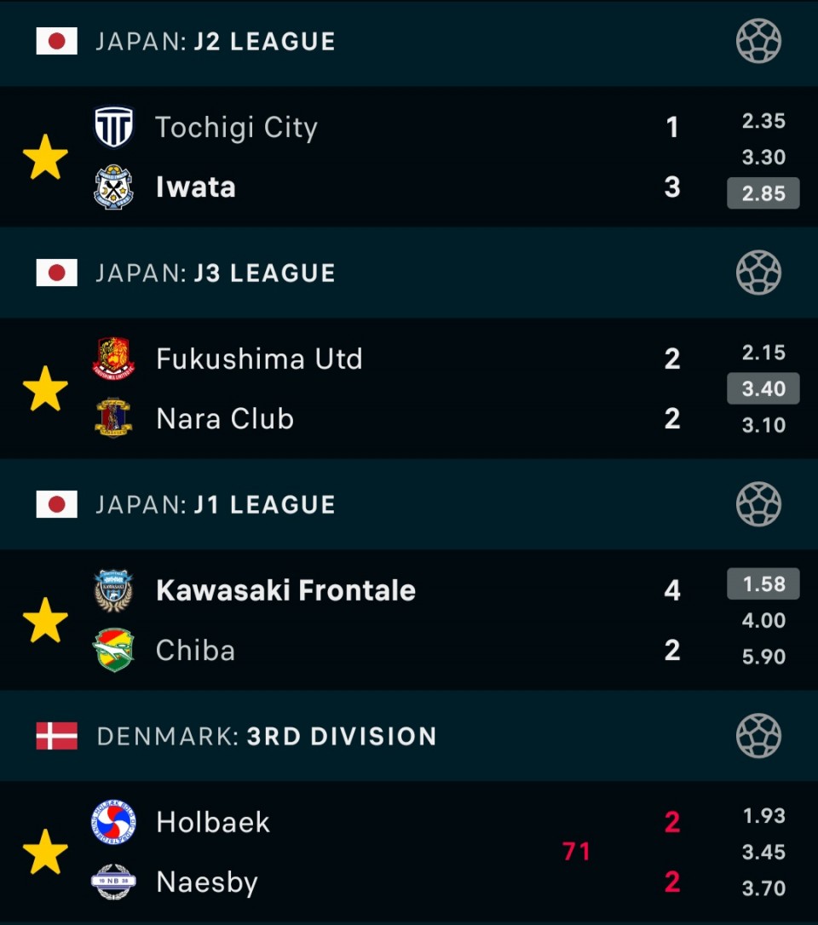
Task: Open the Japan J2 League page
Action: (x=216, y=41)
